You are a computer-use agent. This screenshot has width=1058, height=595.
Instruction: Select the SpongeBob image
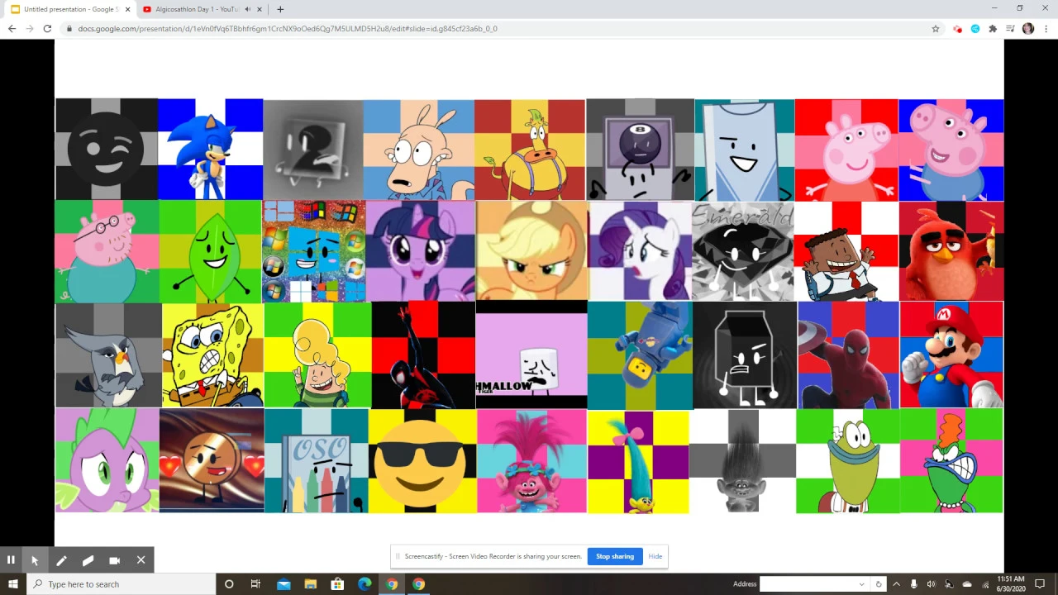coord(212,355)
